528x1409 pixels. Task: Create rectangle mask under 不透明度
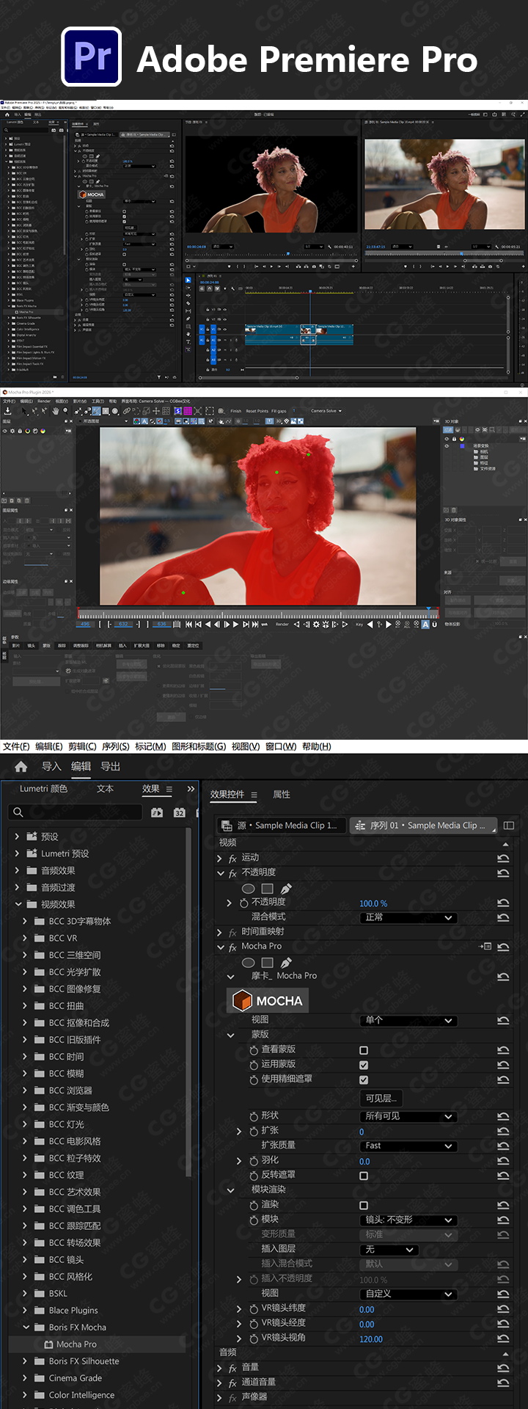tap(267, 888)
